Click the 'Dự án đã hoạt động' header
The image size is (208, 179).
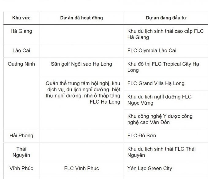(81, 18)
